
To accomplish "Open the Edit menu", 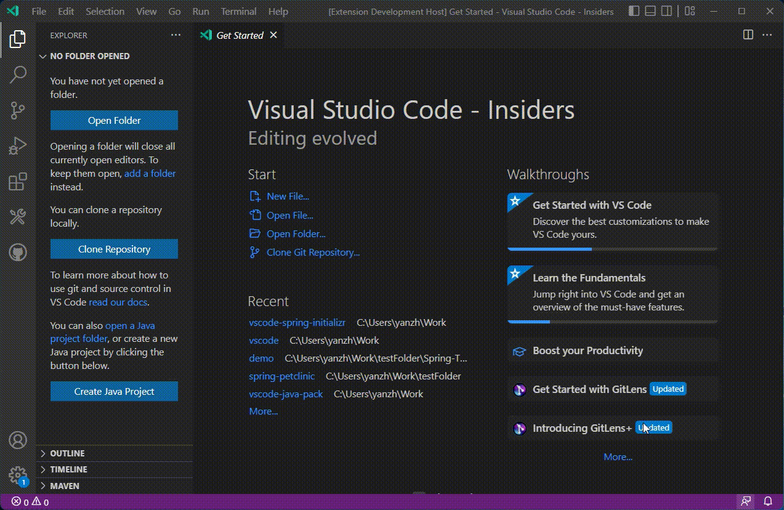I will pyautogui.click(x=66, y=11).
